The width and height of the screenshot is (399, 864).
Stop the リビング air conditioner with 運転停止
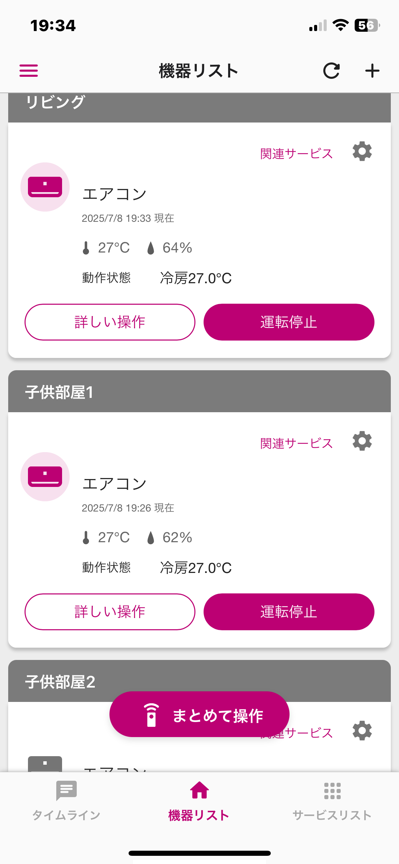[x=289, y=322]
